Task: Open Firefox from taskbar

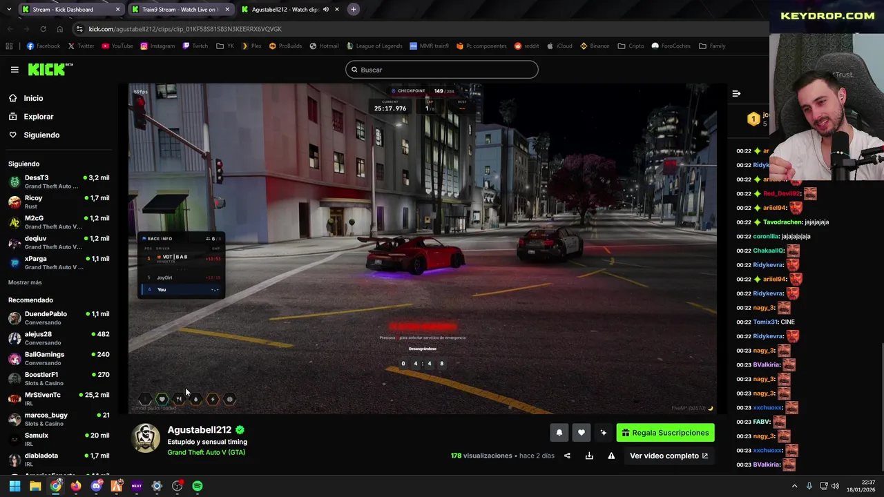Action: point(76,486)
